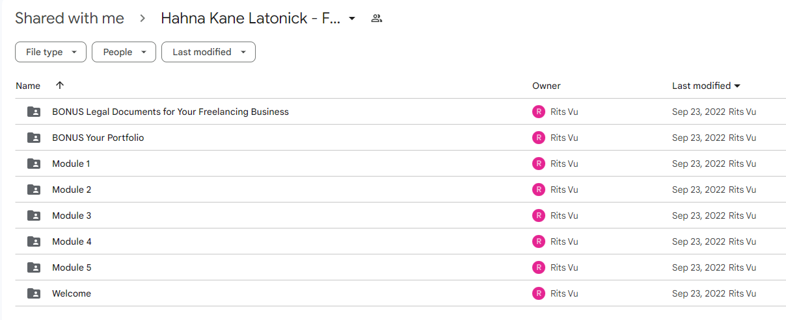Click the shared people icon beside folder title
Viewport: 786px width, 320px height.
[376, 18]
